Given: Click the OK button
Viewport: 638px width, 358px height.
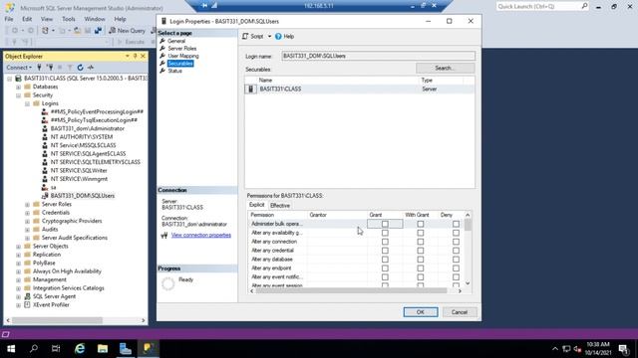Looking at the screenshot, I should click(x=421, y=311).
